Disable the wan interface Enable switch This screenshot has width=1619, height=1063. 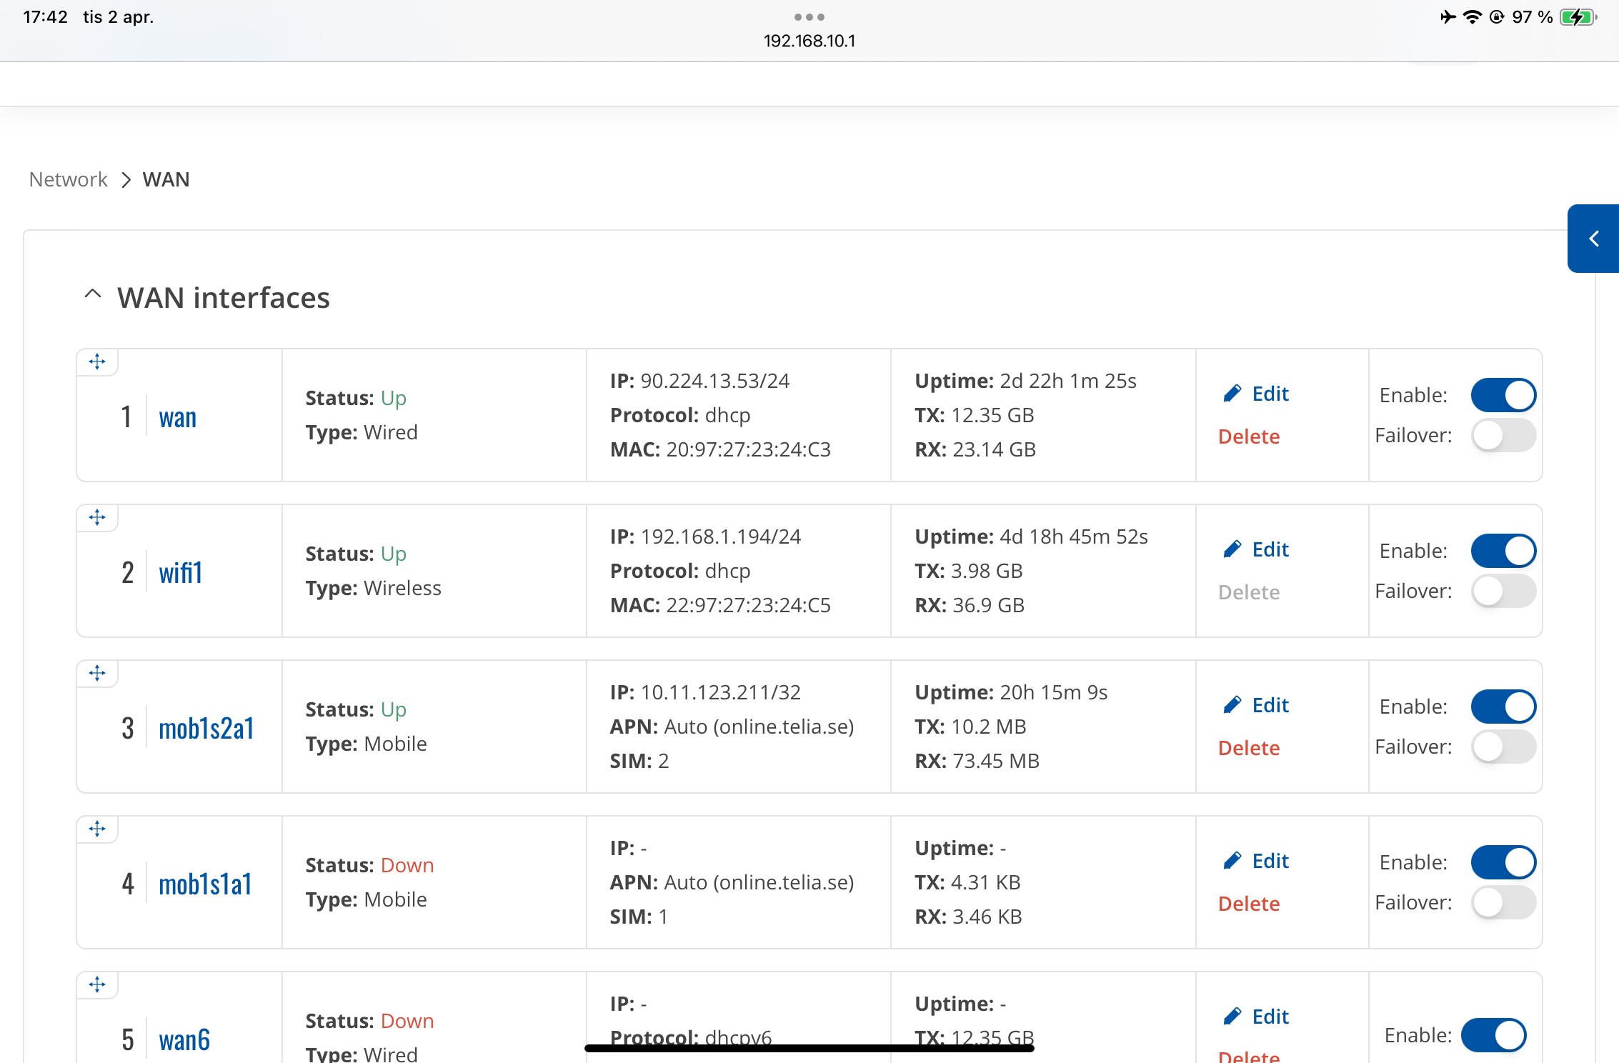pos(1503,395)
